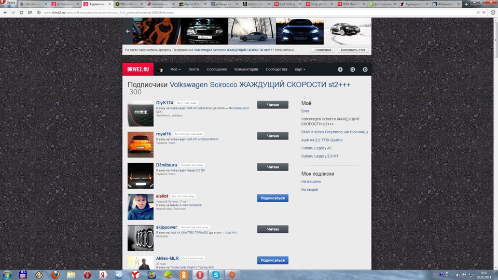Open the user avatar icon in navbar
498x280 pixels.
point(160,69)
